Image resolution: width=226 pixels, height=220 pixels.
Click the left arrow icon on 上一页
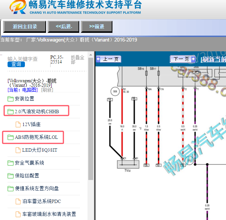(x=98, y=59)
